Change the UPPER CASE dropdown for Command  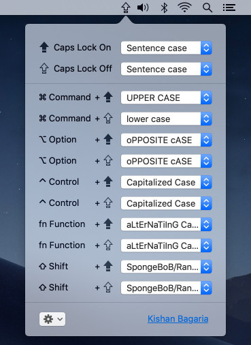(x=166, y=97)
